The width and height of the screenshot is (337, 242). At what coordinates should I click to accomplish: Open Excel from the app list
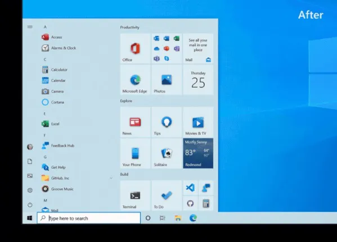tap(51, 124)
